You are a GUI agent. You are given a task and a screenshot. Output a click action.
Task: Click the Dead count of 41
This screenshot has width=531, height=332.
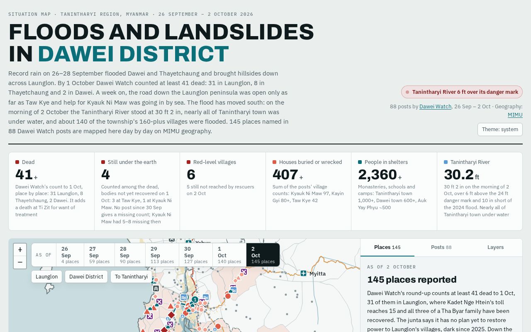pos(24,175)
